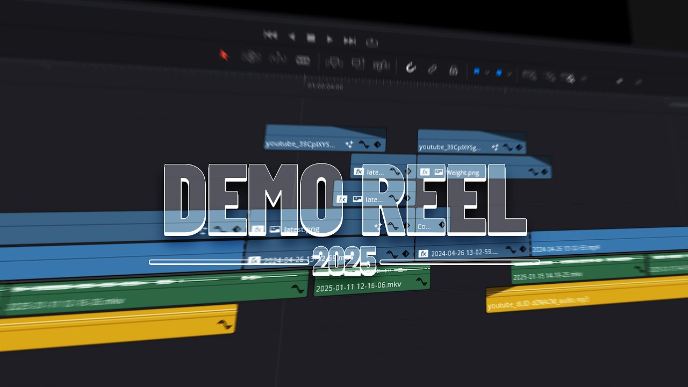Image resolution: width=688 pixels, height=387 pixels.
Task: Click the Replace Clip toolbar icon
Action: pyautogui.click(x=381, y=65)
